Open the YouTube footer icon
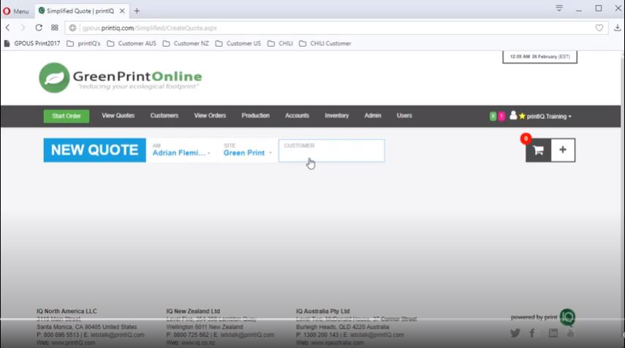This screenshot has height=348, width=625. coord(570,333)
